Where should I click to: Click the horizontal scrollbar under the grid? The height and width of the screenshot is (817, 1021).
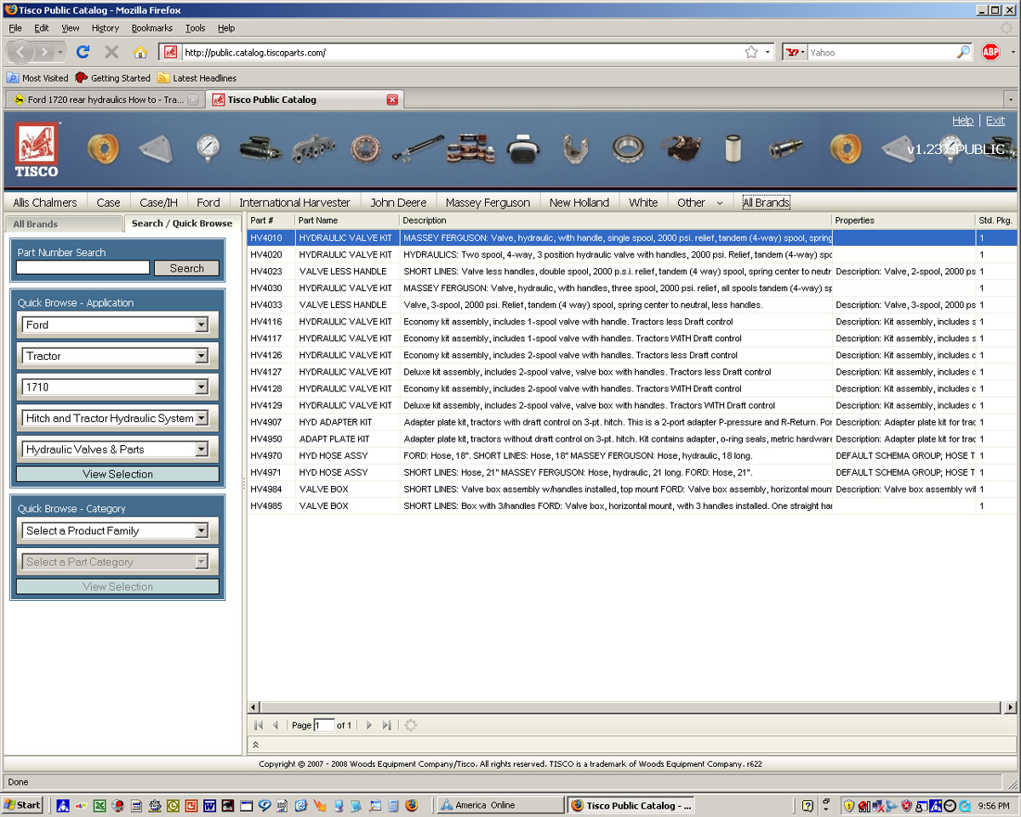625,707
